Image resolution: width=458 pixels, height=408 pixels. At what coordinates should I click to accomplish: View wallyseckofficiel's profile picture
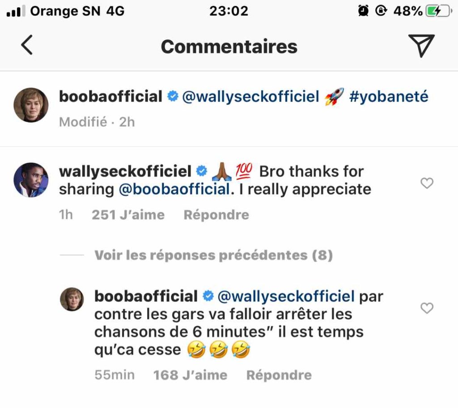(30, 180)
